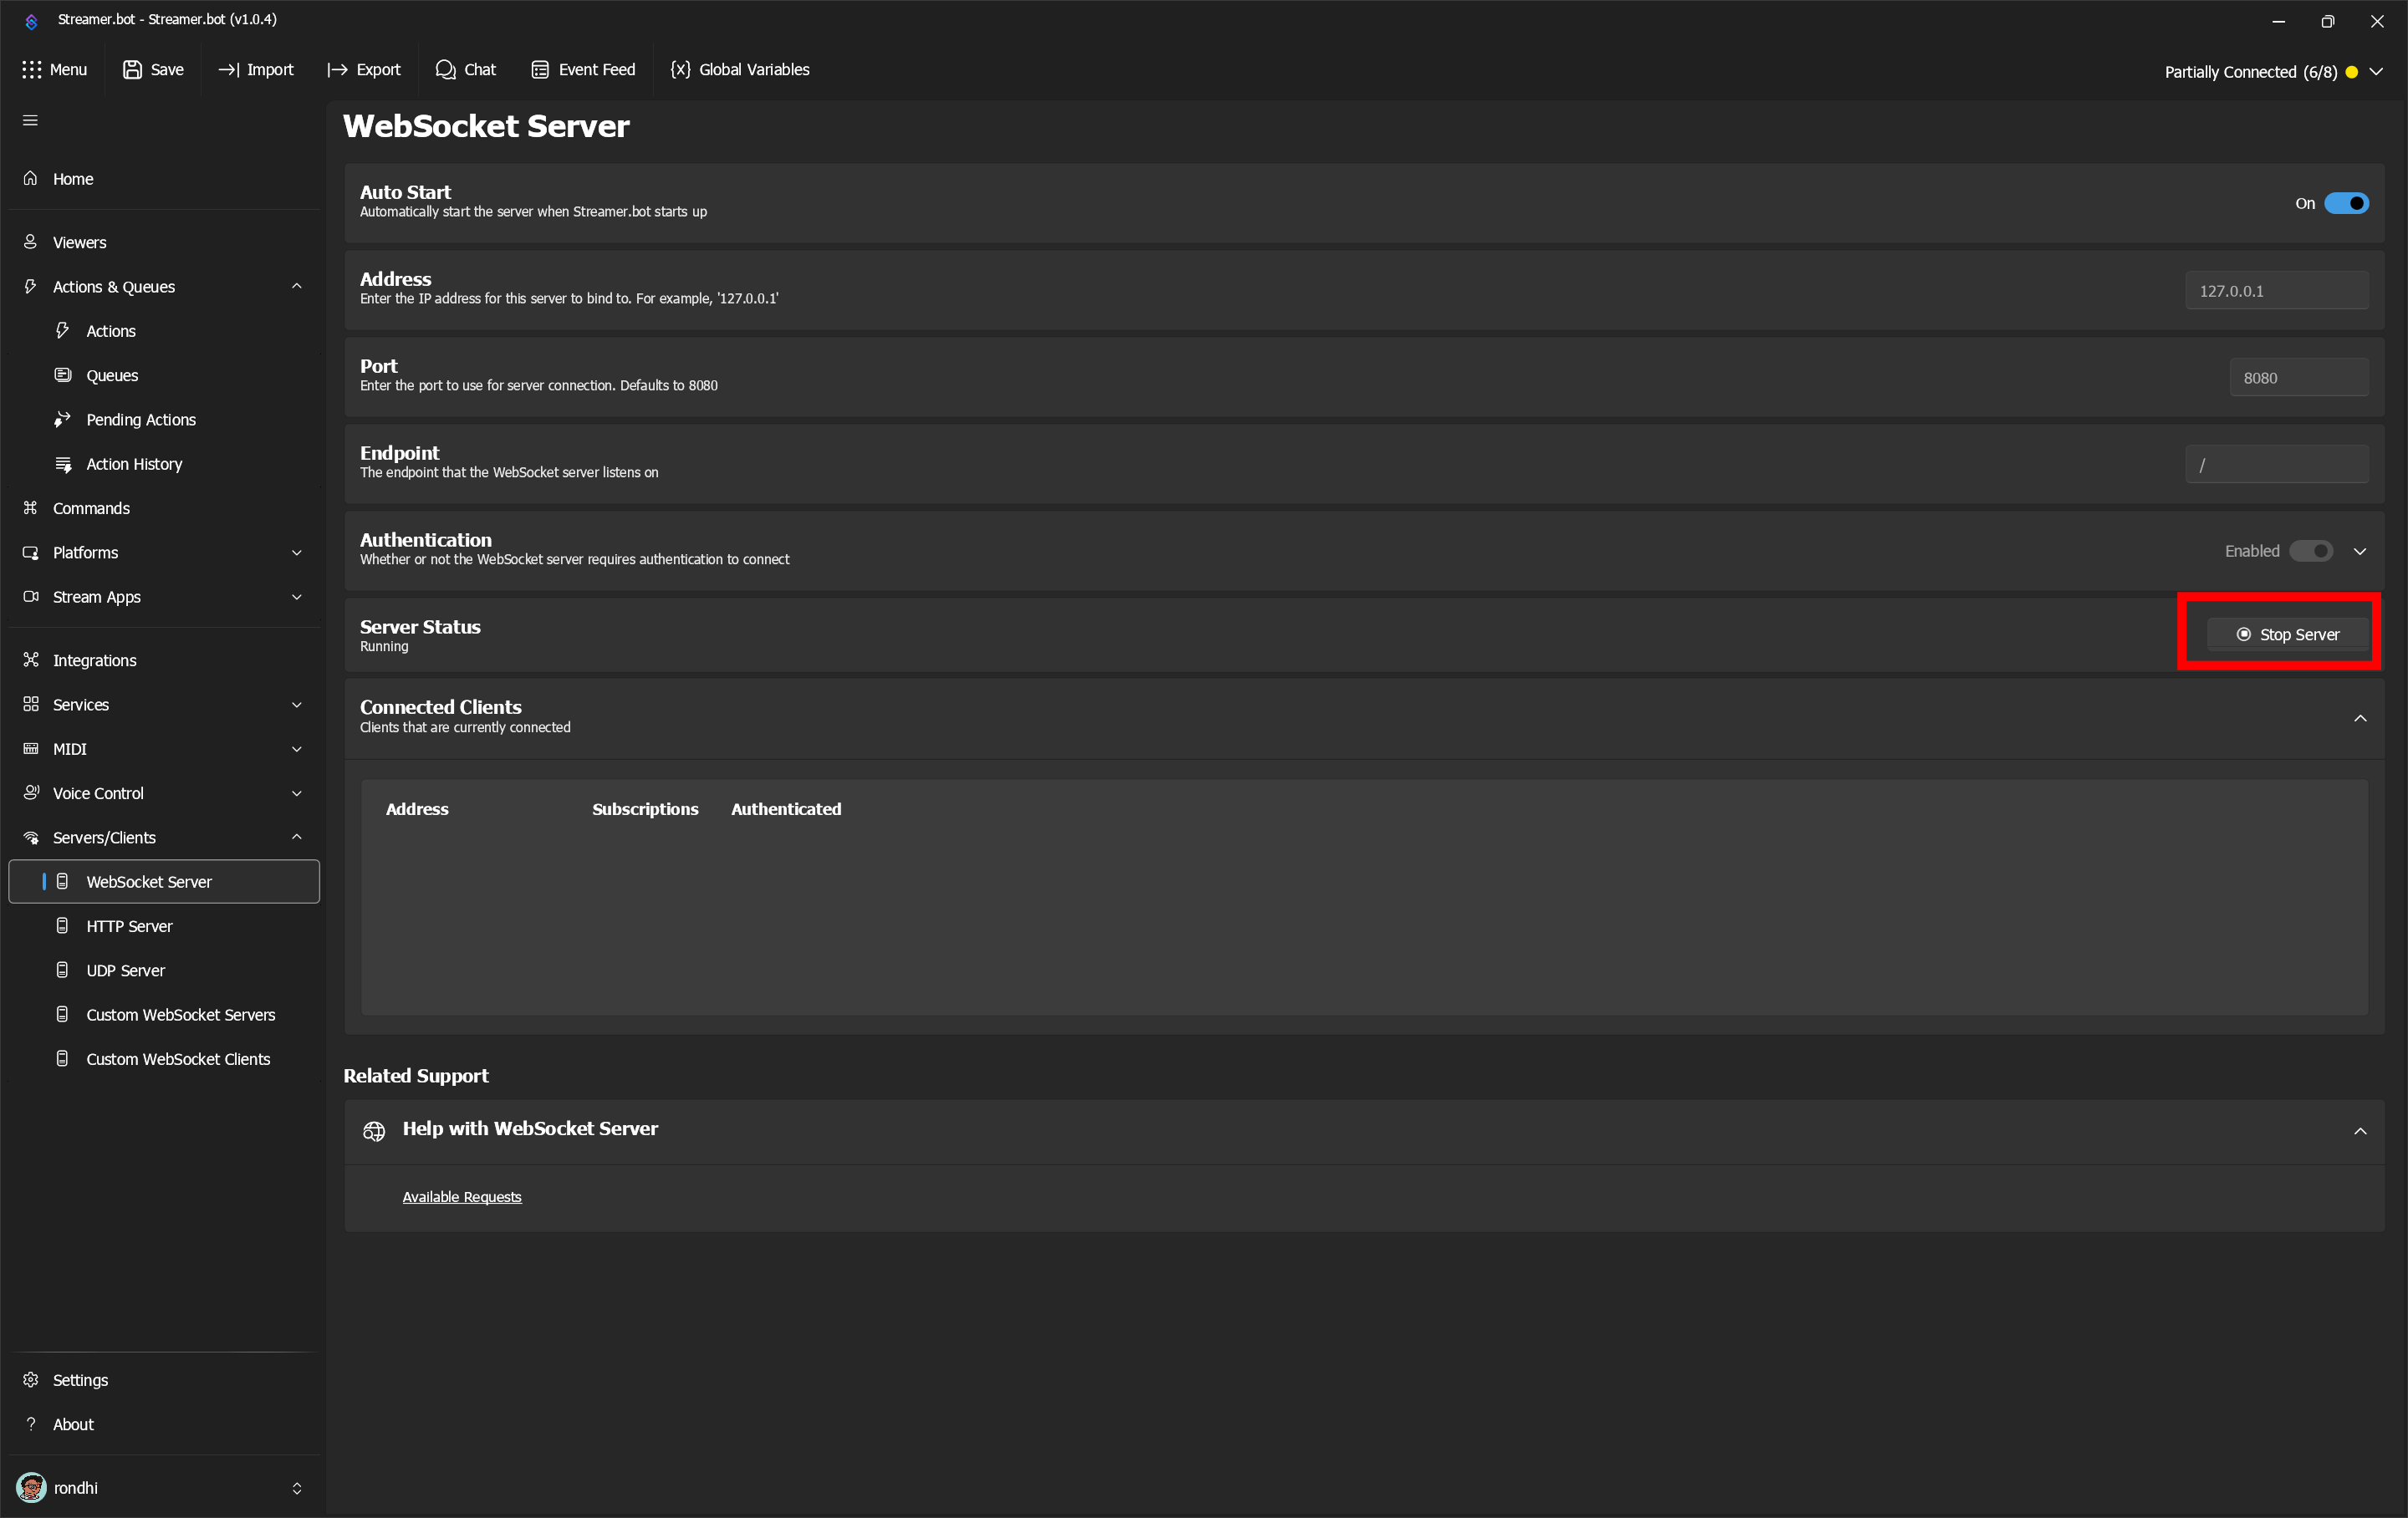
Task: Open the rondhi account switcher
Action: 164,1487
